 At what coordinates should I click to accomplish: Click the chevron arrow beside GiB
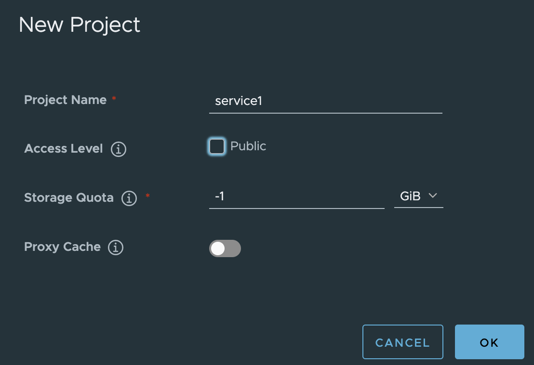coord(433,196)
